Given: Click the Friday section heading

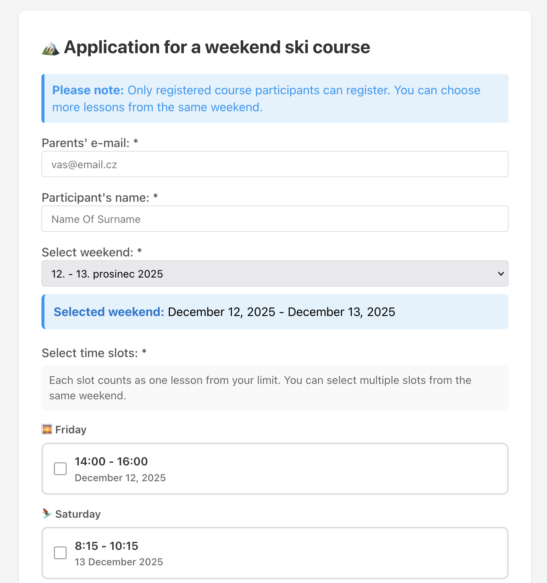Looking at the screenshot, I should 70,429.
